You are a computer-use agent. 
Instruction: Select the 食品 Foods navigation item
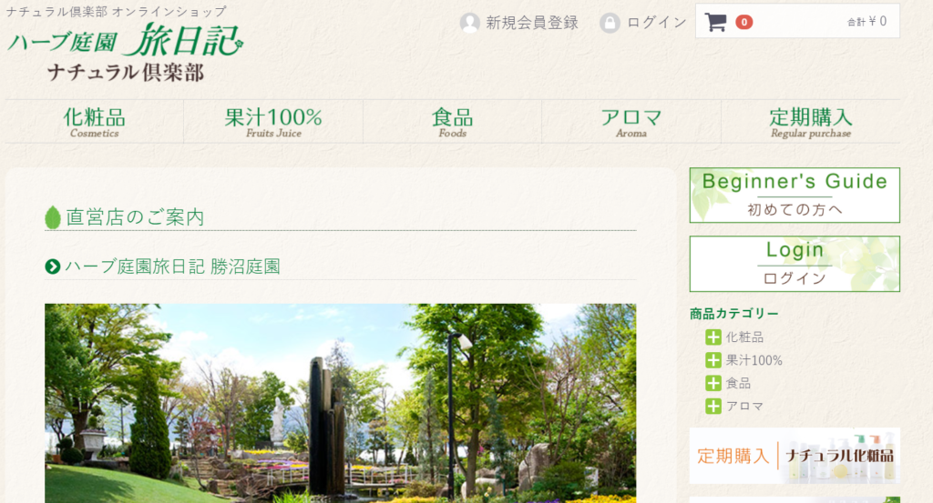(x=452, y=122)
